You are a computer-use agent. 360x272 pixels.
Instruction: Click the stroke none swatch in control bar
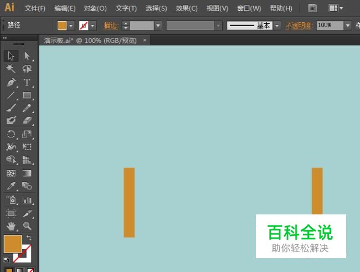tap(84, 25)
